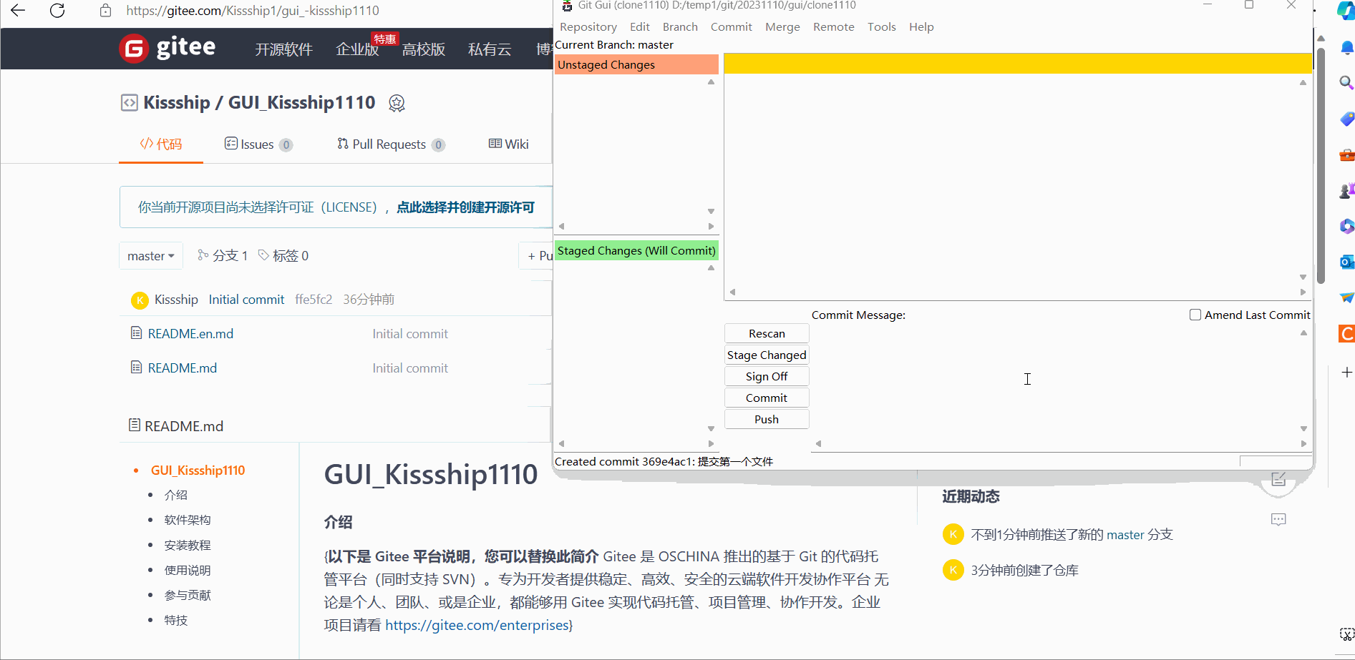Click the README.en.md file icon
This screenshot has width=1355, height=660.
coord(136,333)
